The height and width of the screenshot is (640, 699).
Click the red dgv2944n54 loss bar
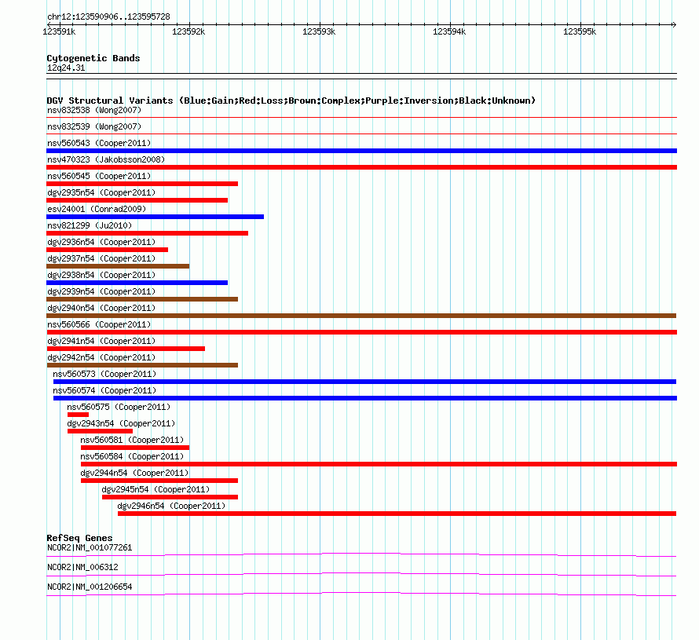click(159, 481)
